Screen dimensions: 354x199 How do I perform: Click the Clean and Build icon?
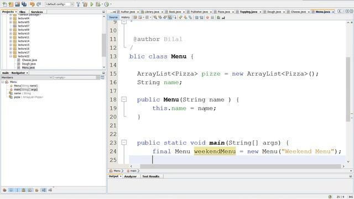click(85, 4)
